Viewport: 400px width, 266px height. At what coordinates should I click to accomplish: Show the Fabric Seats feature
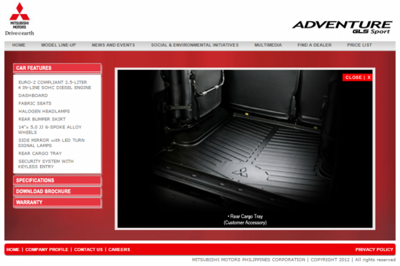[35, 104]
